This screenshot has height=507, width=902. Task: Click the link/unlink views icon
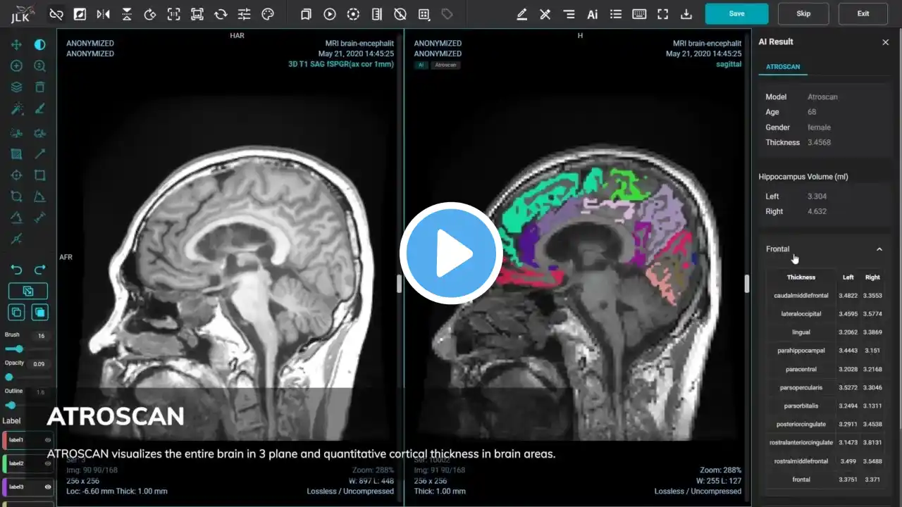point(56,14)
